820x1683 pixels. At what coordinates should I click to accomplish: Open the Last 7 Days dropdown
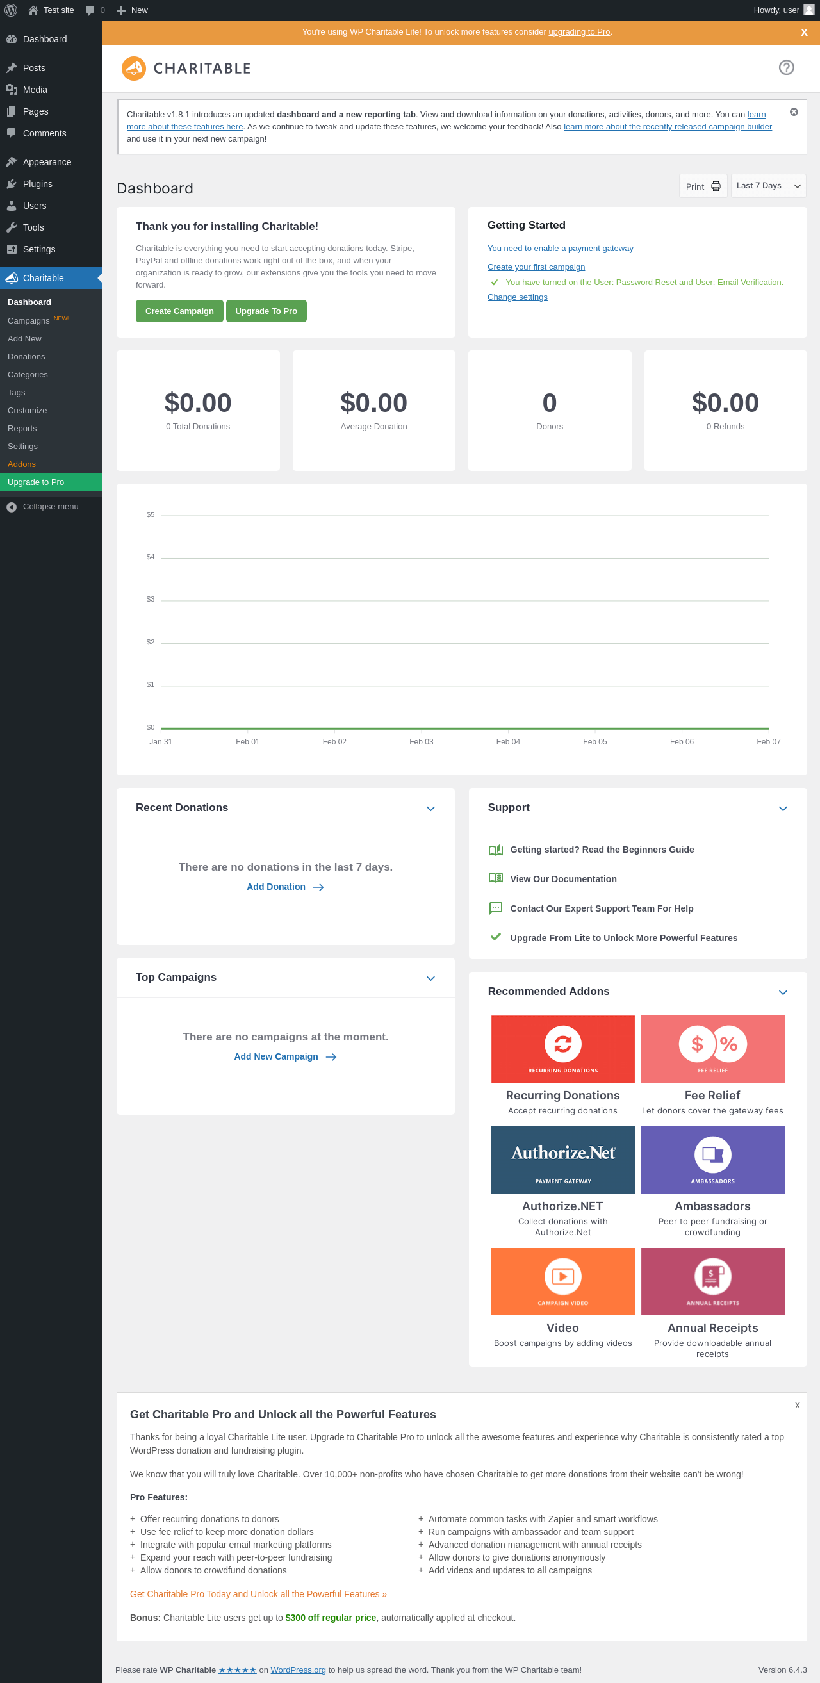[x=767, y=186]
